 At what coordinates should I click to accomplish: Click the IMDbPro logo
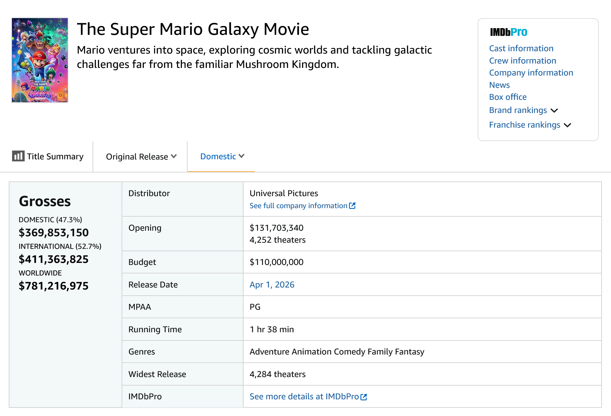(508, 32)
